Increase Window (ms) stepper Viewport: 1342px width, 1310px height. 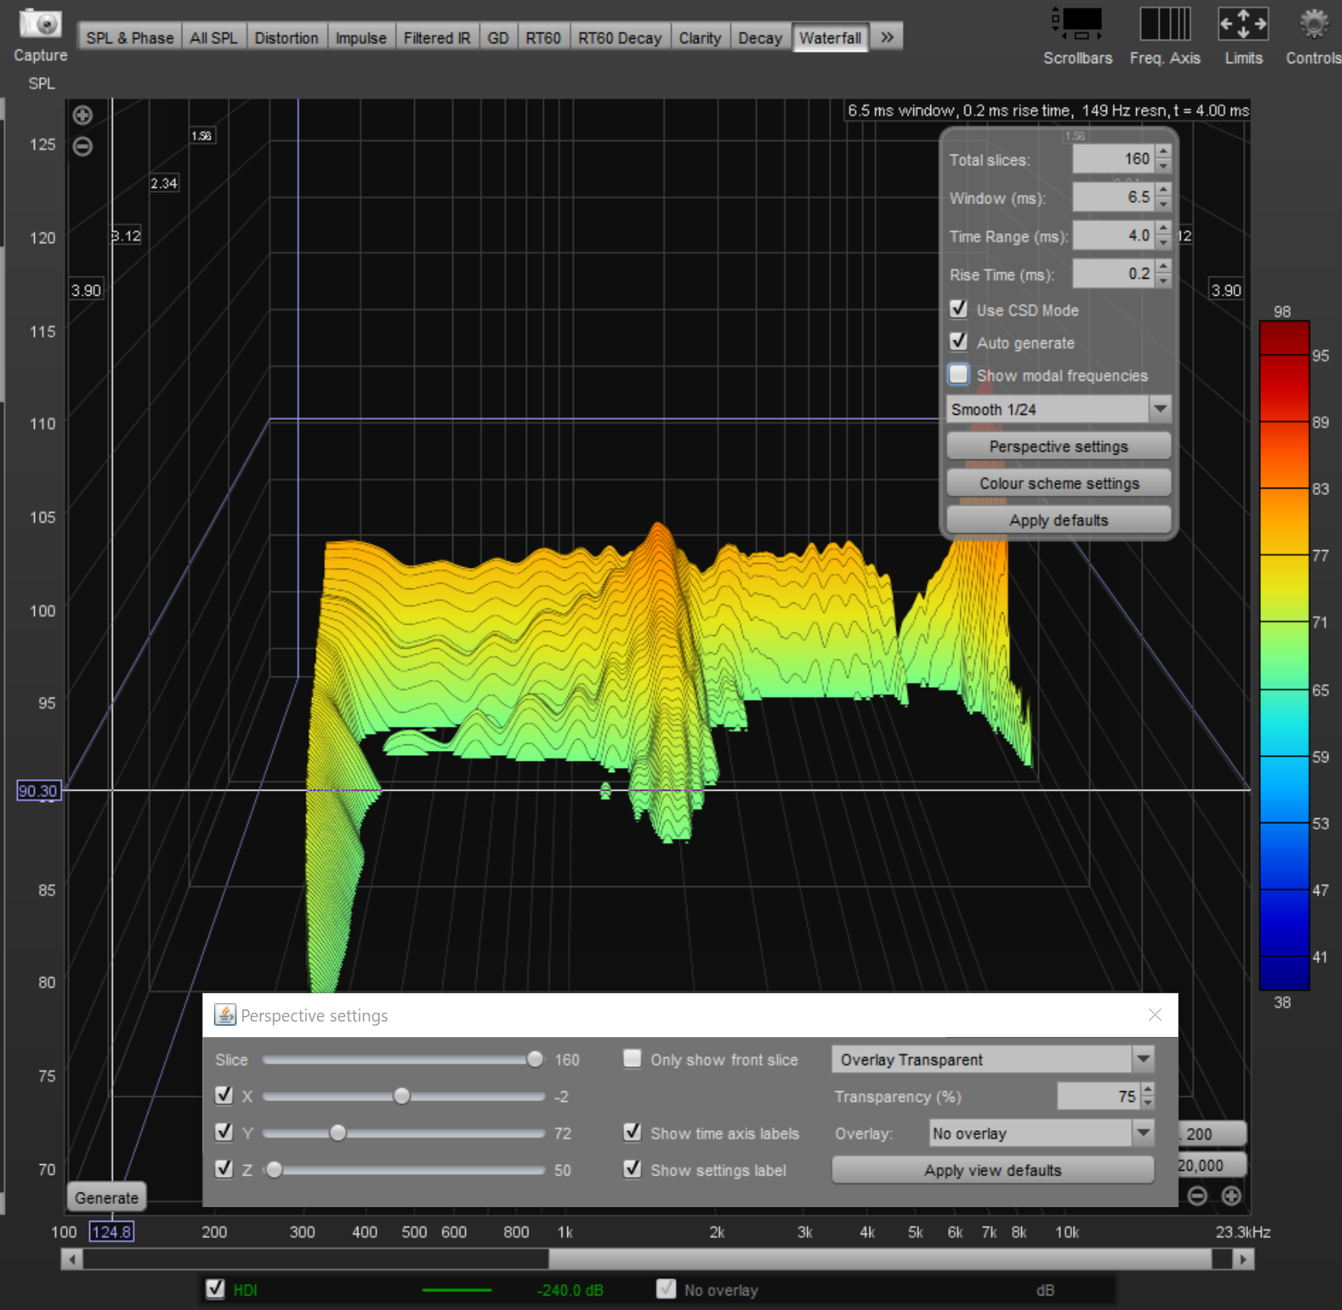click(x=1164, y=190)
